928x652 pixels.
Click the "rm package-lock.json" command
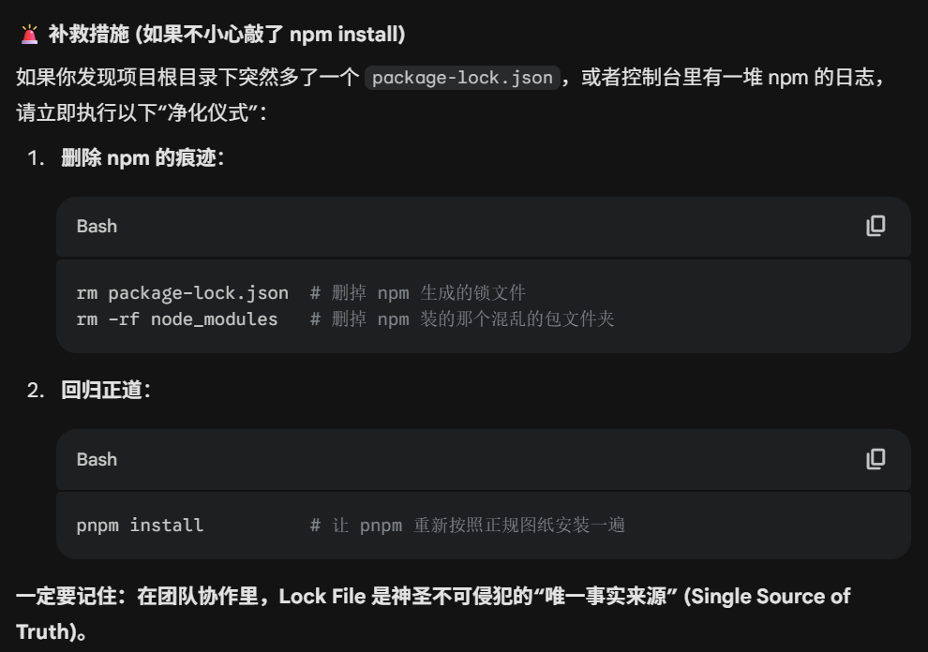click(182, 293)
